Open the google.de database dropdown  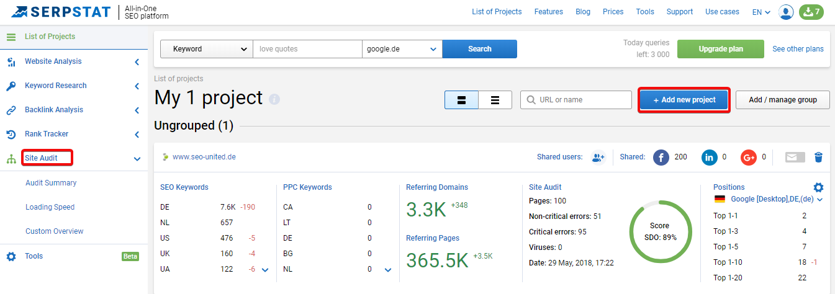(x=402, y=49)
